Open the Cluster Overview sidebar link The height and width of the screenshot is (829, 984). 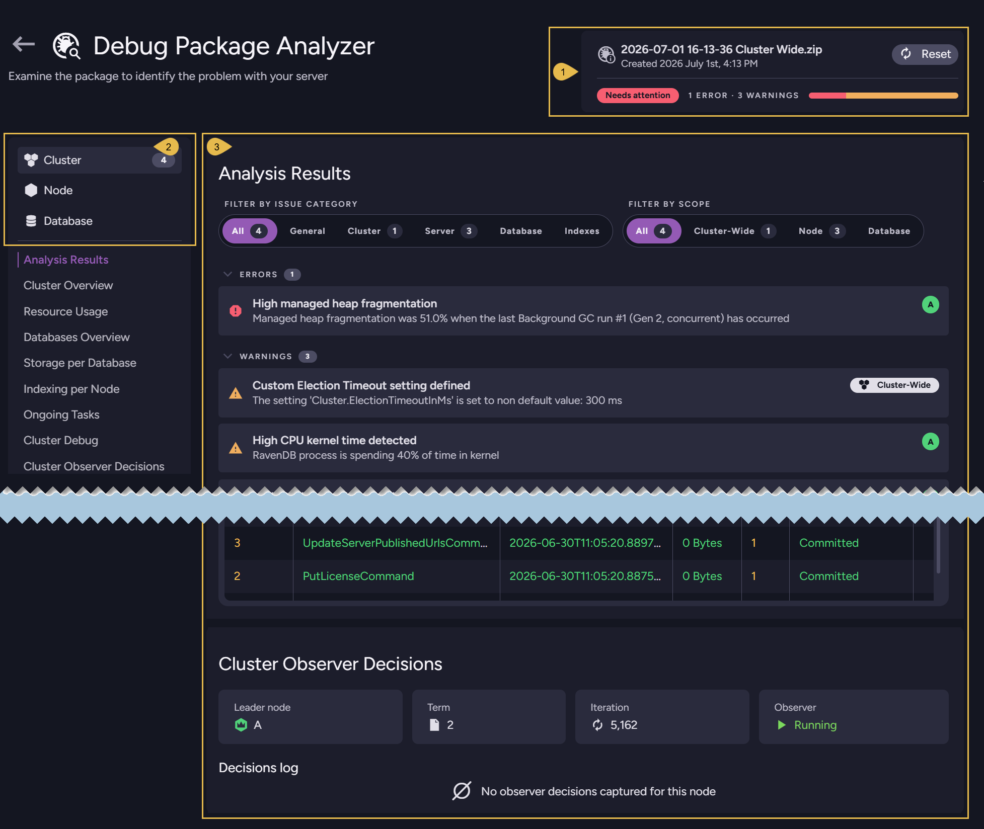[68, 285]
